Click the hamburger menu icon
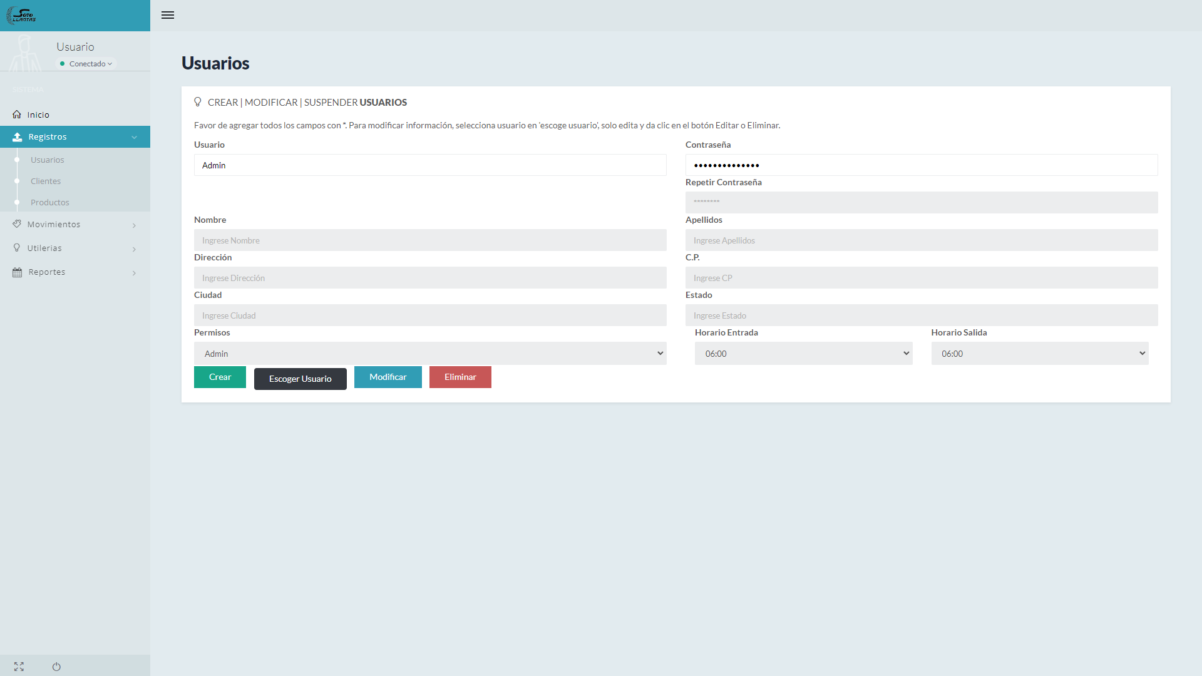The image size is (1202, 676). click(168, 15)
